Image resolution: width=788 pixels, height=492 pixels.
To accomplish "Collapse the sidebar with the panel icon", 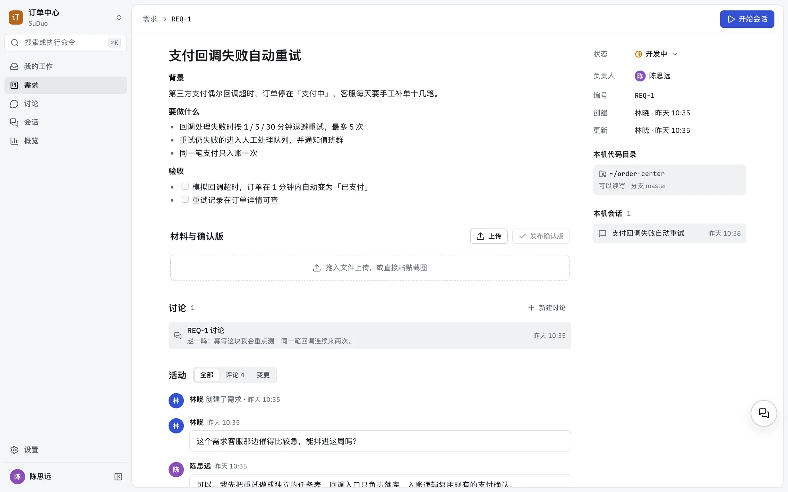I will 118,477.
